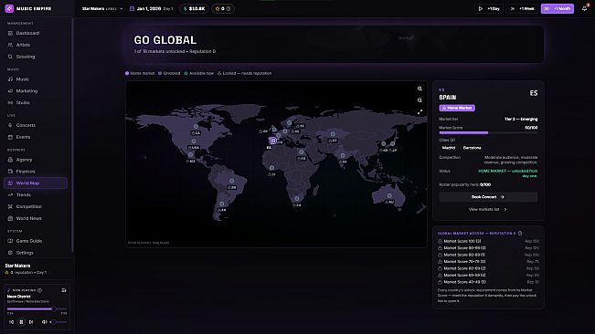Click the calendar date Jan 1, 2026
Screen dimensions: 595x334
(149, 8)
